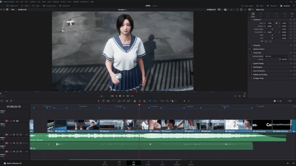Toggle timeline Snapping magnet icon
The height and width of the screenshot is (166, 296).
pyautogui.click(x=135, y=101)
